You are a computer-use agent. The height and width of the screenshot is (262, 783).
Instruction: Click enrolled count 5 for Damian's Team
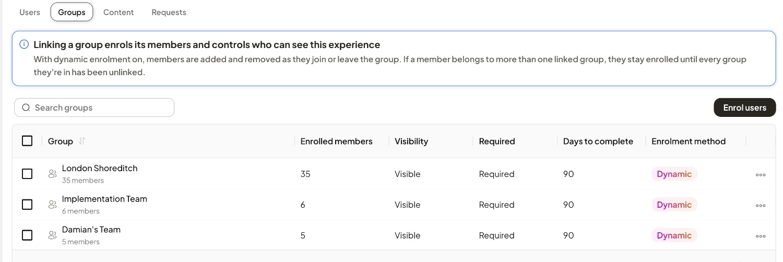click(303, 235)
